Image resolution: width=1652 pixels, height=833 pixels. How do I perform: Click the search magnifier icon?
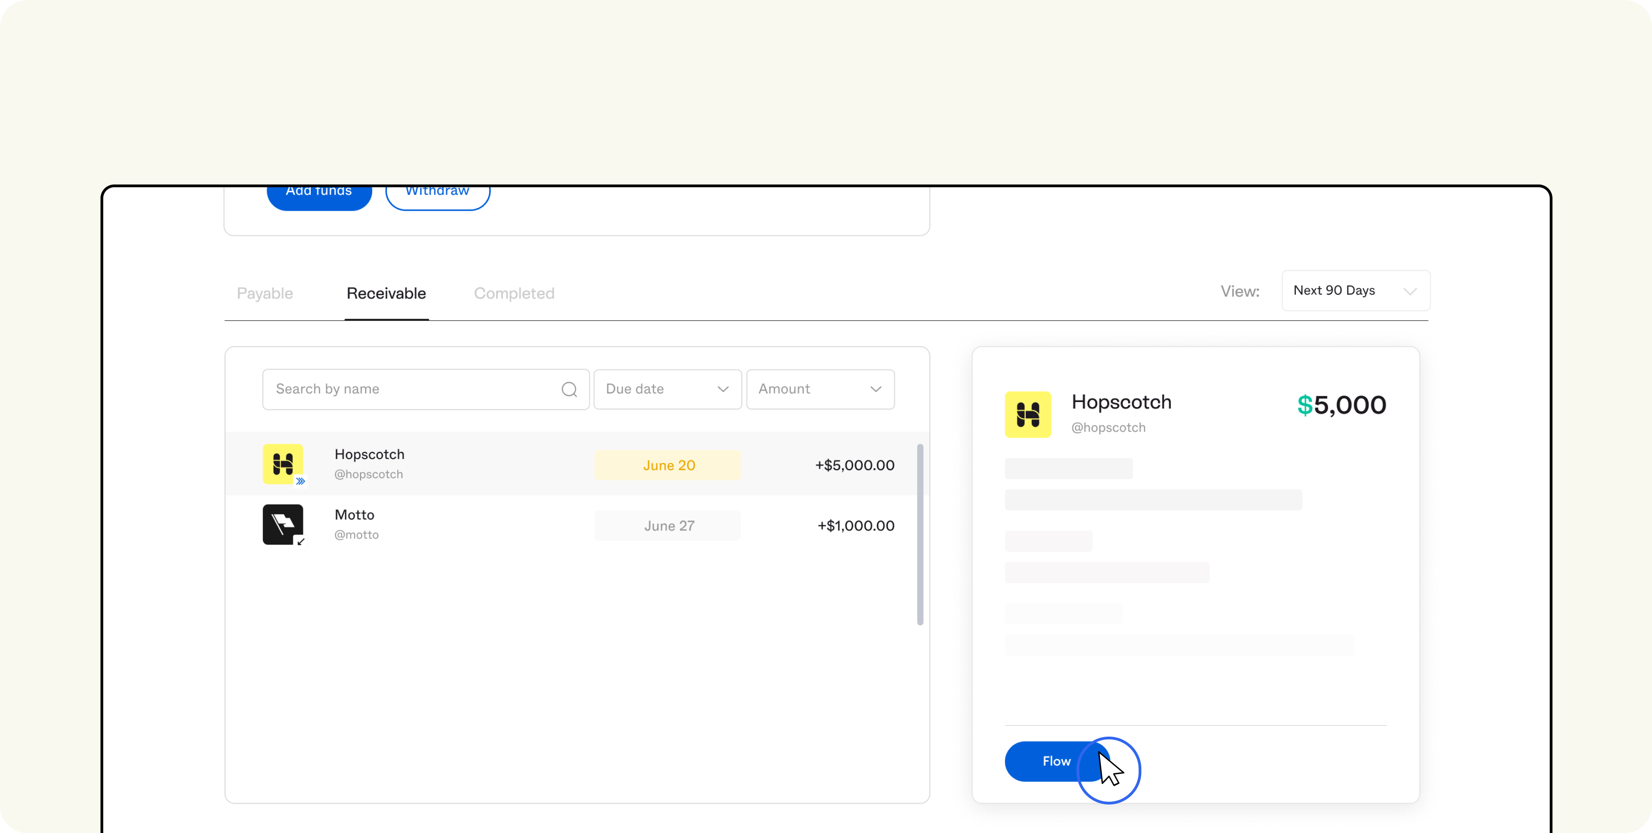click(569, 389)
